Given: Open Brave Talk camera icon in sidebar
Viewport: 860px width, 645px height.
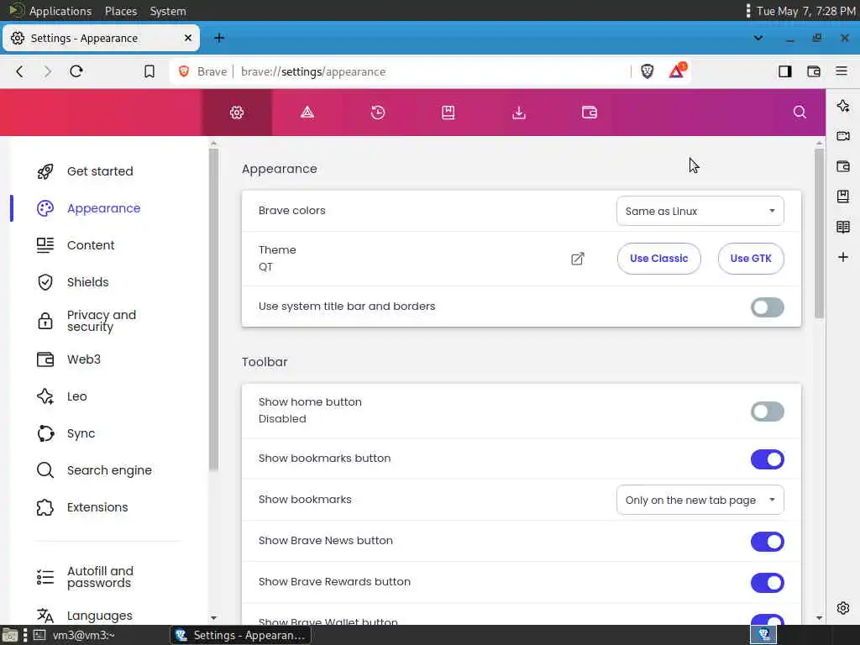Looking at the screenshot, I should (x=843, y=136).
